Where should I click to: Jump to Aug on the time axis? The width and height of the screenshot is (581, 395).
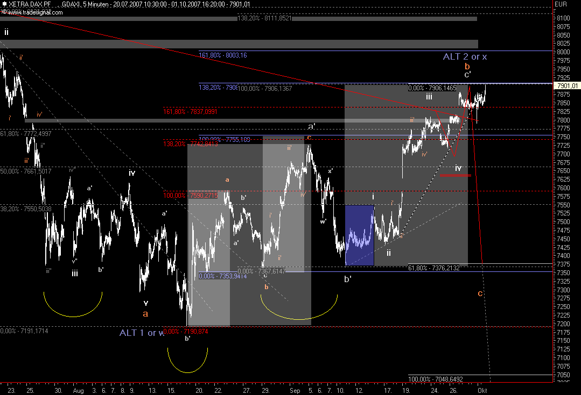[78, 392]
